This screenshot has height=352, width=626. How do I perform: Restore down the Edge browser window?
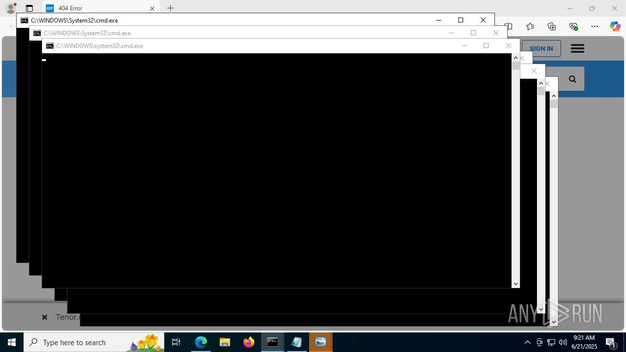coord(592,8)
